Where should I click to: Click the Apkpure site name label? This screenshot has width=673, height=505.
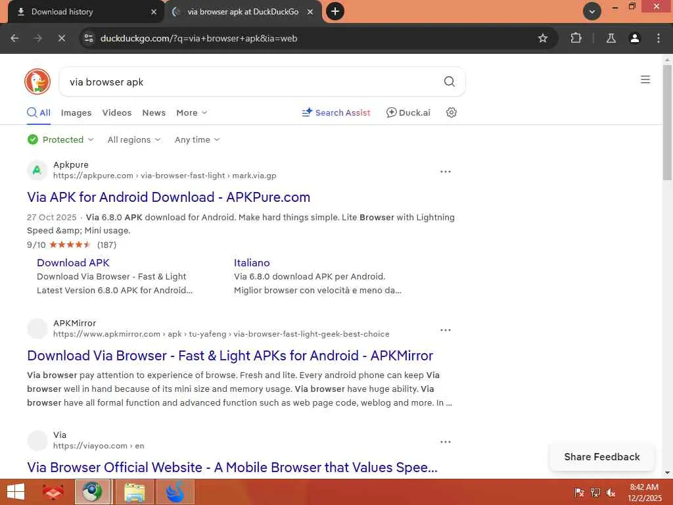71,164
